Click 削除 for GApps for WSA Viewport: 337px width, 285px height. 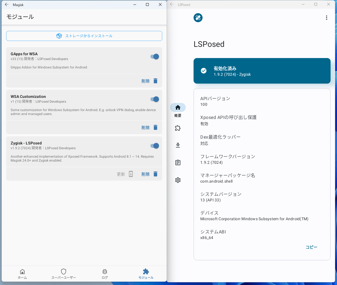[x=146, y=81]
